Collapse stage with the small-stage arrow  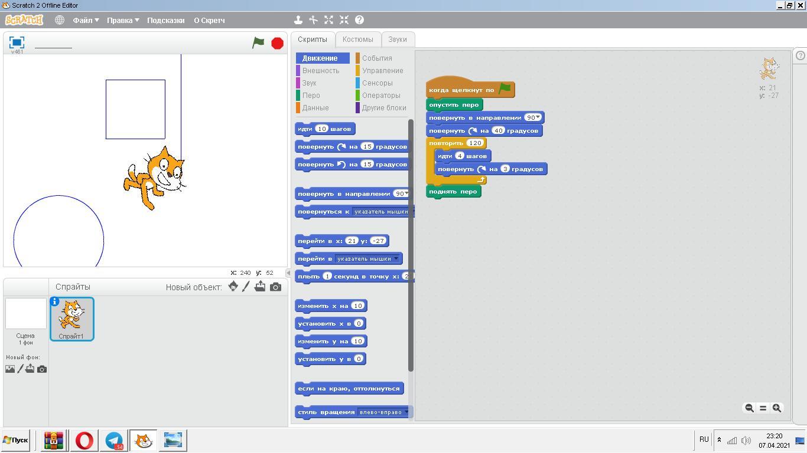click(x=288, y=273)
